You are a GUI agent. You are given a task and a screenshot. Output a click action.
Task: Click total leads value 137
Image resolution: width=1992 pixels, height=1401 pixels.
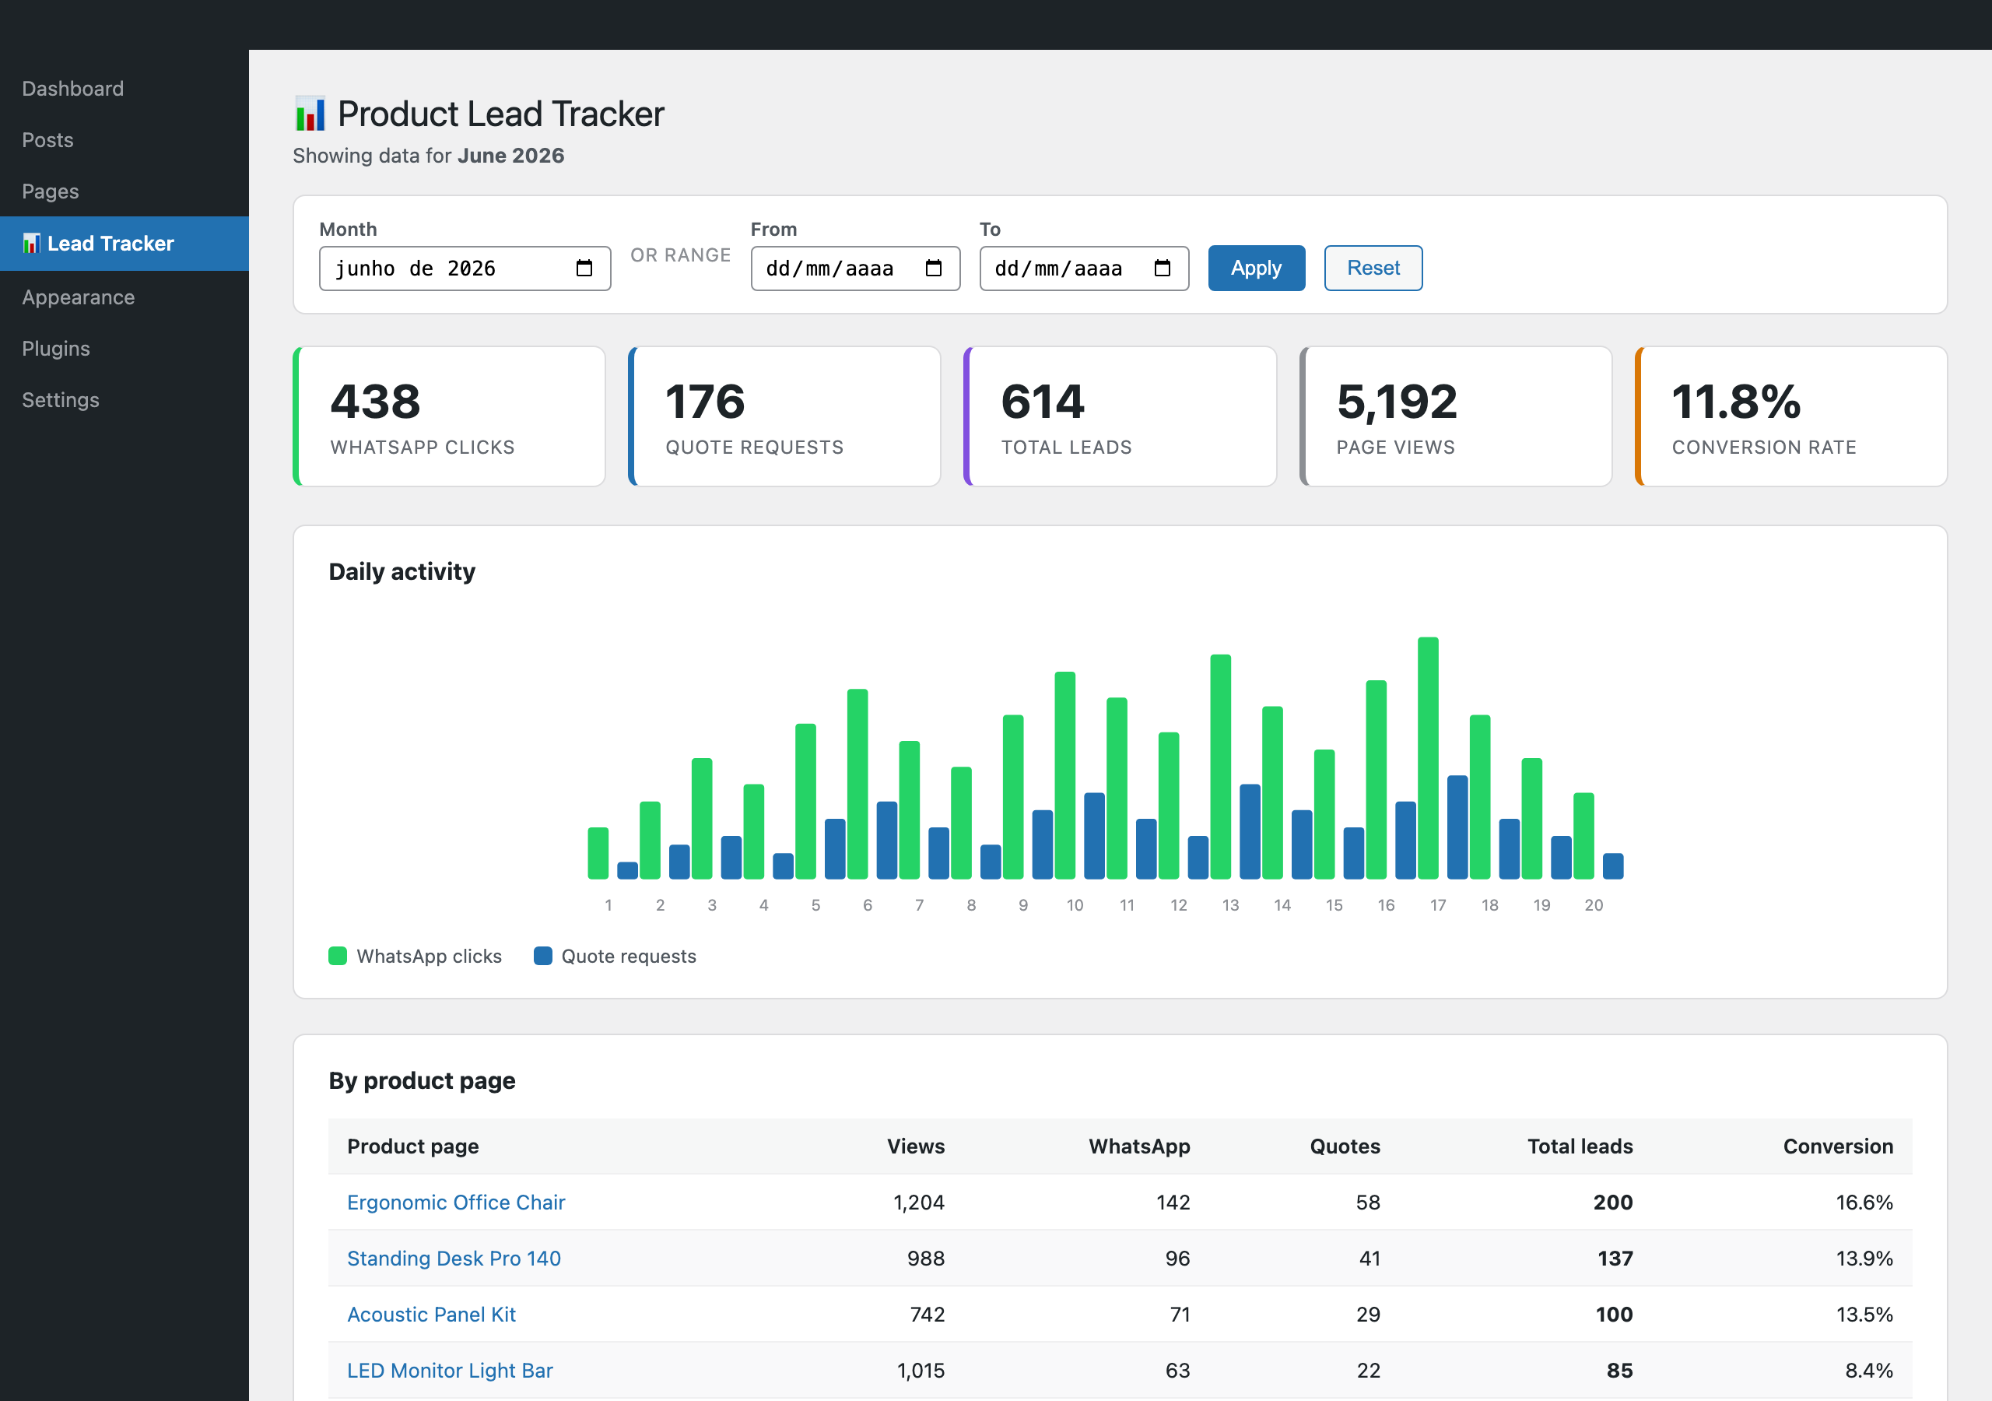(x=1615, y=1258)
